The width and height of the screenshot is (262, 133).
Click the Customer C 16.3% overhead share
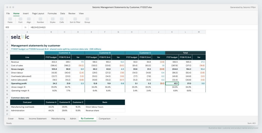click(x=78, y=107)
